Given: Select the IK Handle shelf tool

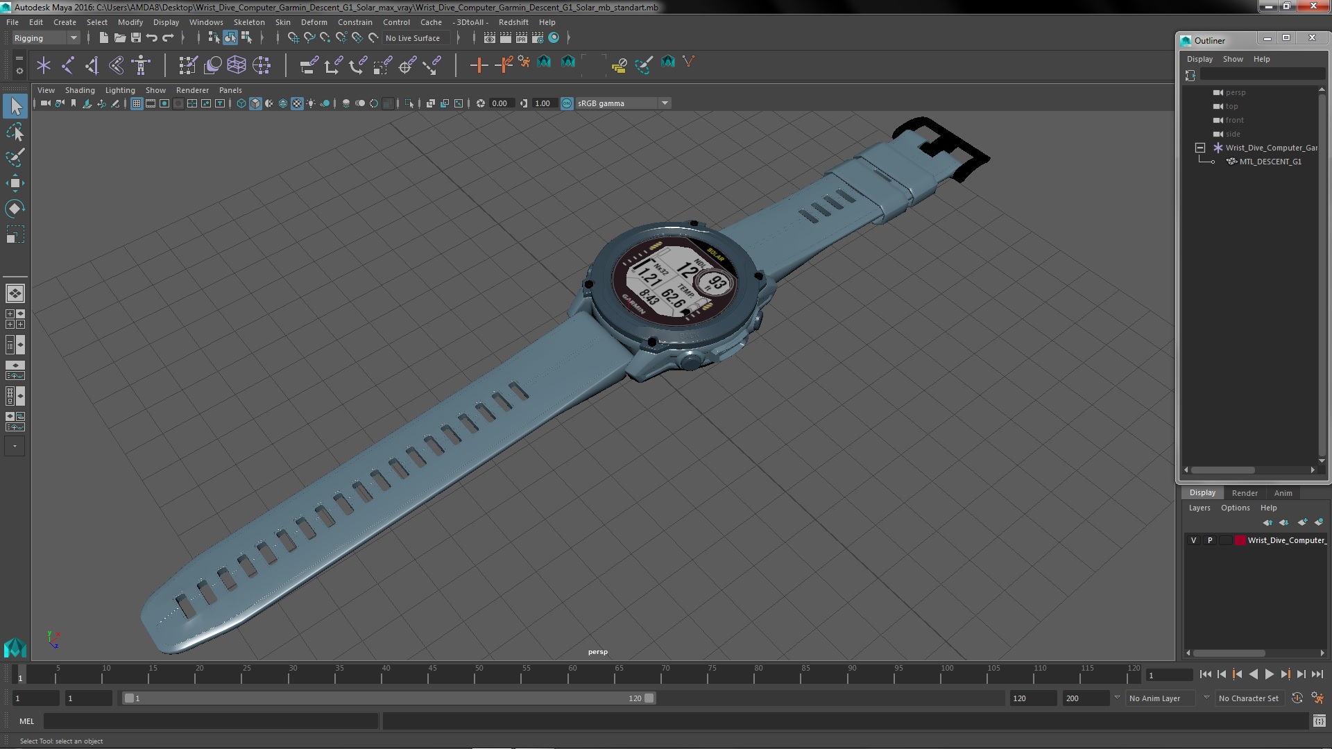Looking at the screenshot, I should pyautogui.click(x=92, y=65).
